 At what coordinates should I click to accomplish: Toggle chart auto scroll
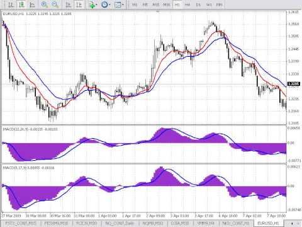pyautogui.click(x=68, y=4)
